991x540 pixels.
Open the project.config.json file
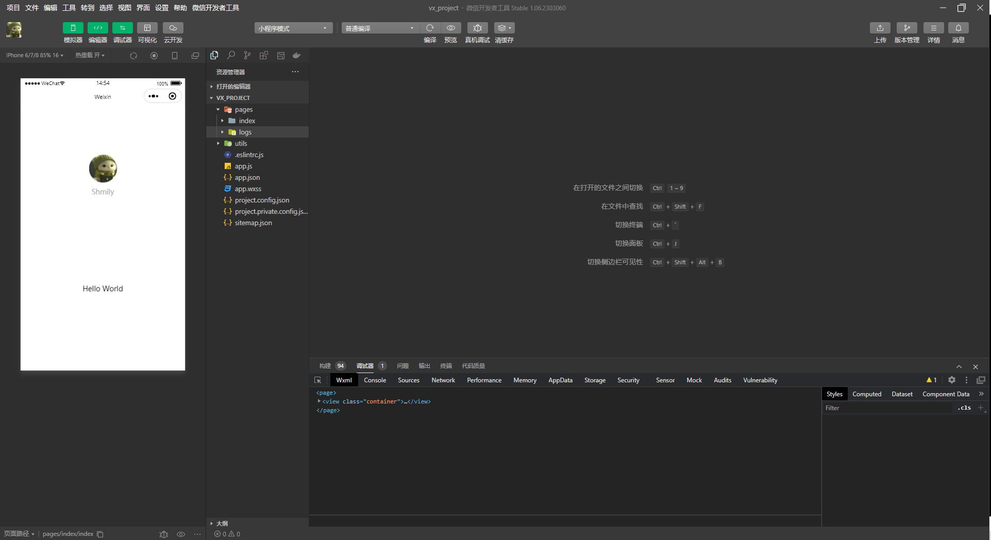[x=258, y=200]
